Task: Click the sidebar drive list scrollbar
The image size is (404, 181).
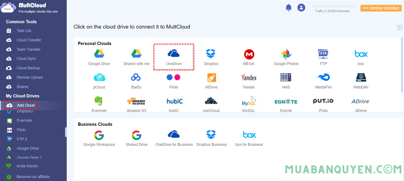Action: (66, 132)
